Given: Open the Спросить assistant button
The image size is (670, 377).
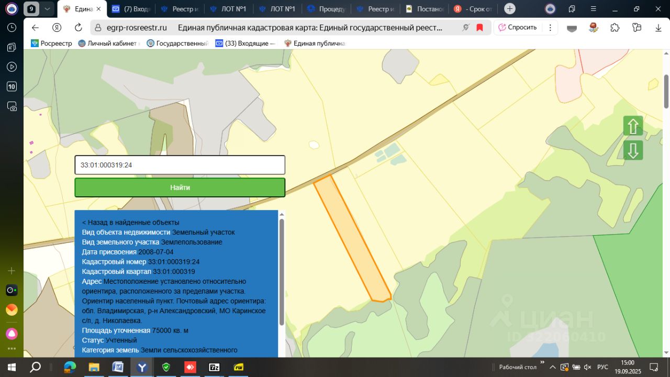Looking at the screenshot, I should click(x=518, y=28).
